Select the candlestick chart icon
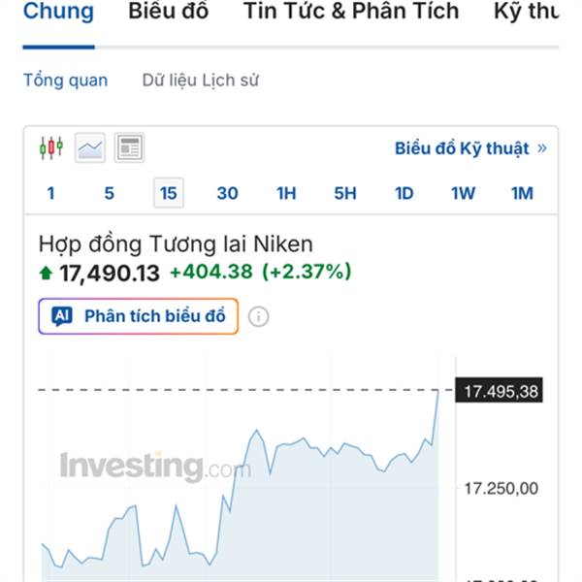The height and width of the screenshot is (582, 582). click(x=50, y=147)
